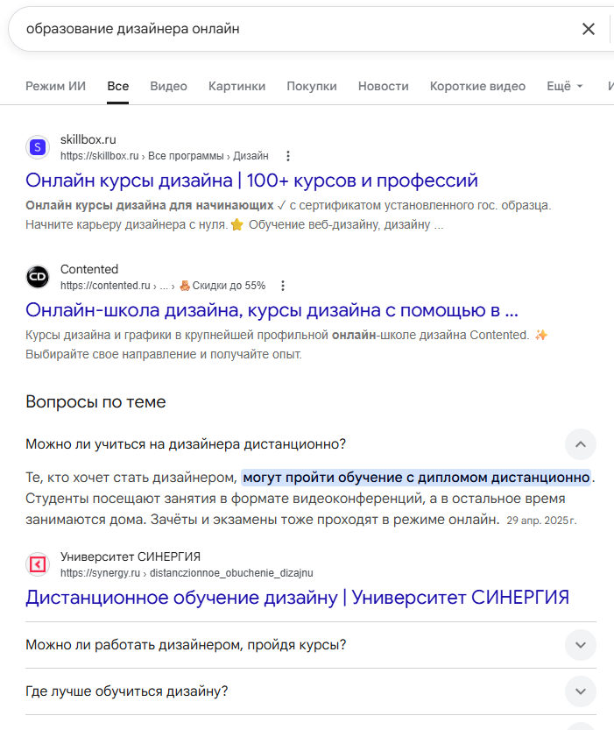Screen dimensions: 614x730
Task: Expand 'Где лучше обучиться дизайну?' chevron
Action: point(581,691)
